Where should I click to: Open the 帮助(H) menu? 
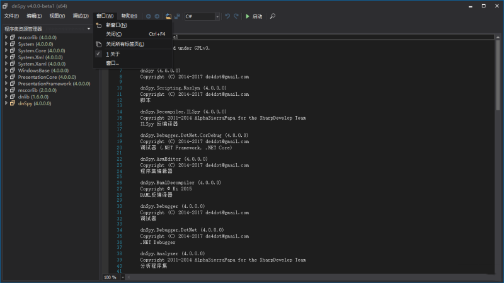(129, 16)
